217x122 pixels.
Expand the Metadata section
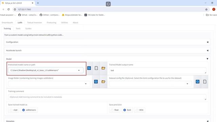pyautogui.click(x=107, y=121)
